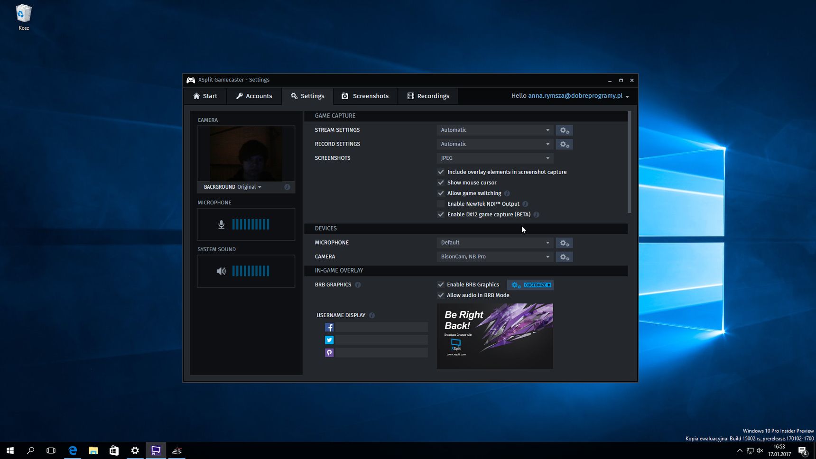Show info for NewTek NDI Output
The height and width of the screenshot is (459, 816).
(525, 204)
